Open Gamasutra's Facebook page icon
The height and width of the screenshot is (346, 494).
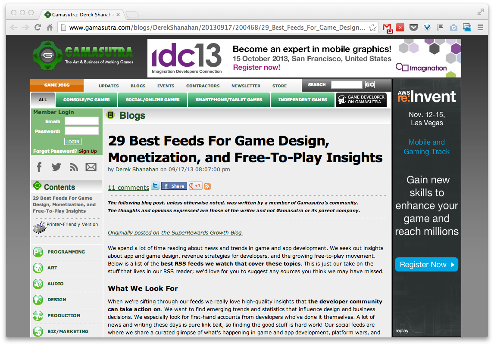(x=39, y=167)
